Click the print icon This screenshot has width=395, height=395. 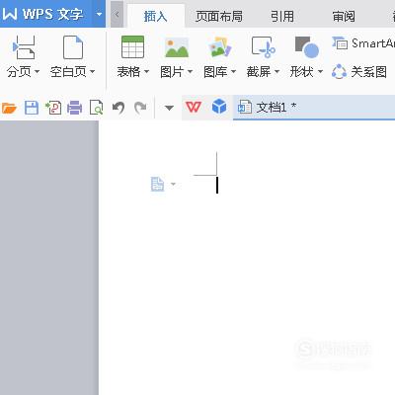[75, 108]
